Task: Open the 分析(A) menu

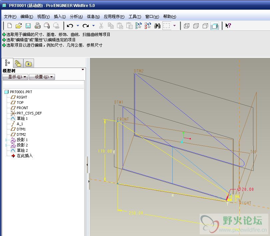Action: pos(76,17)
